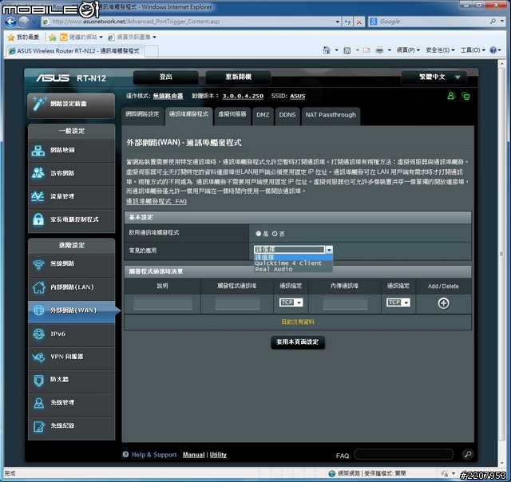Open the 工具(O) Tools menu
Image resolution: width=511 pixels, height=482 pixels.
(473, 49)
